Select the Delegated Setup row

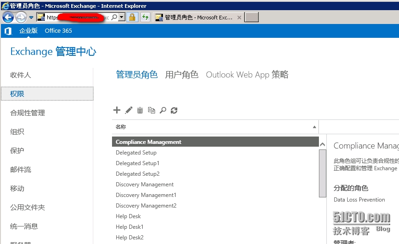click(215, 152)
